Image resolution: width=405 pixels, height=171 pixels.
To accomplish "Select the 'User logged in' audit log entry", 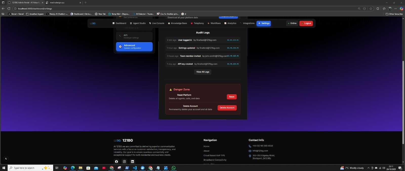I will [x=203, y=40].
